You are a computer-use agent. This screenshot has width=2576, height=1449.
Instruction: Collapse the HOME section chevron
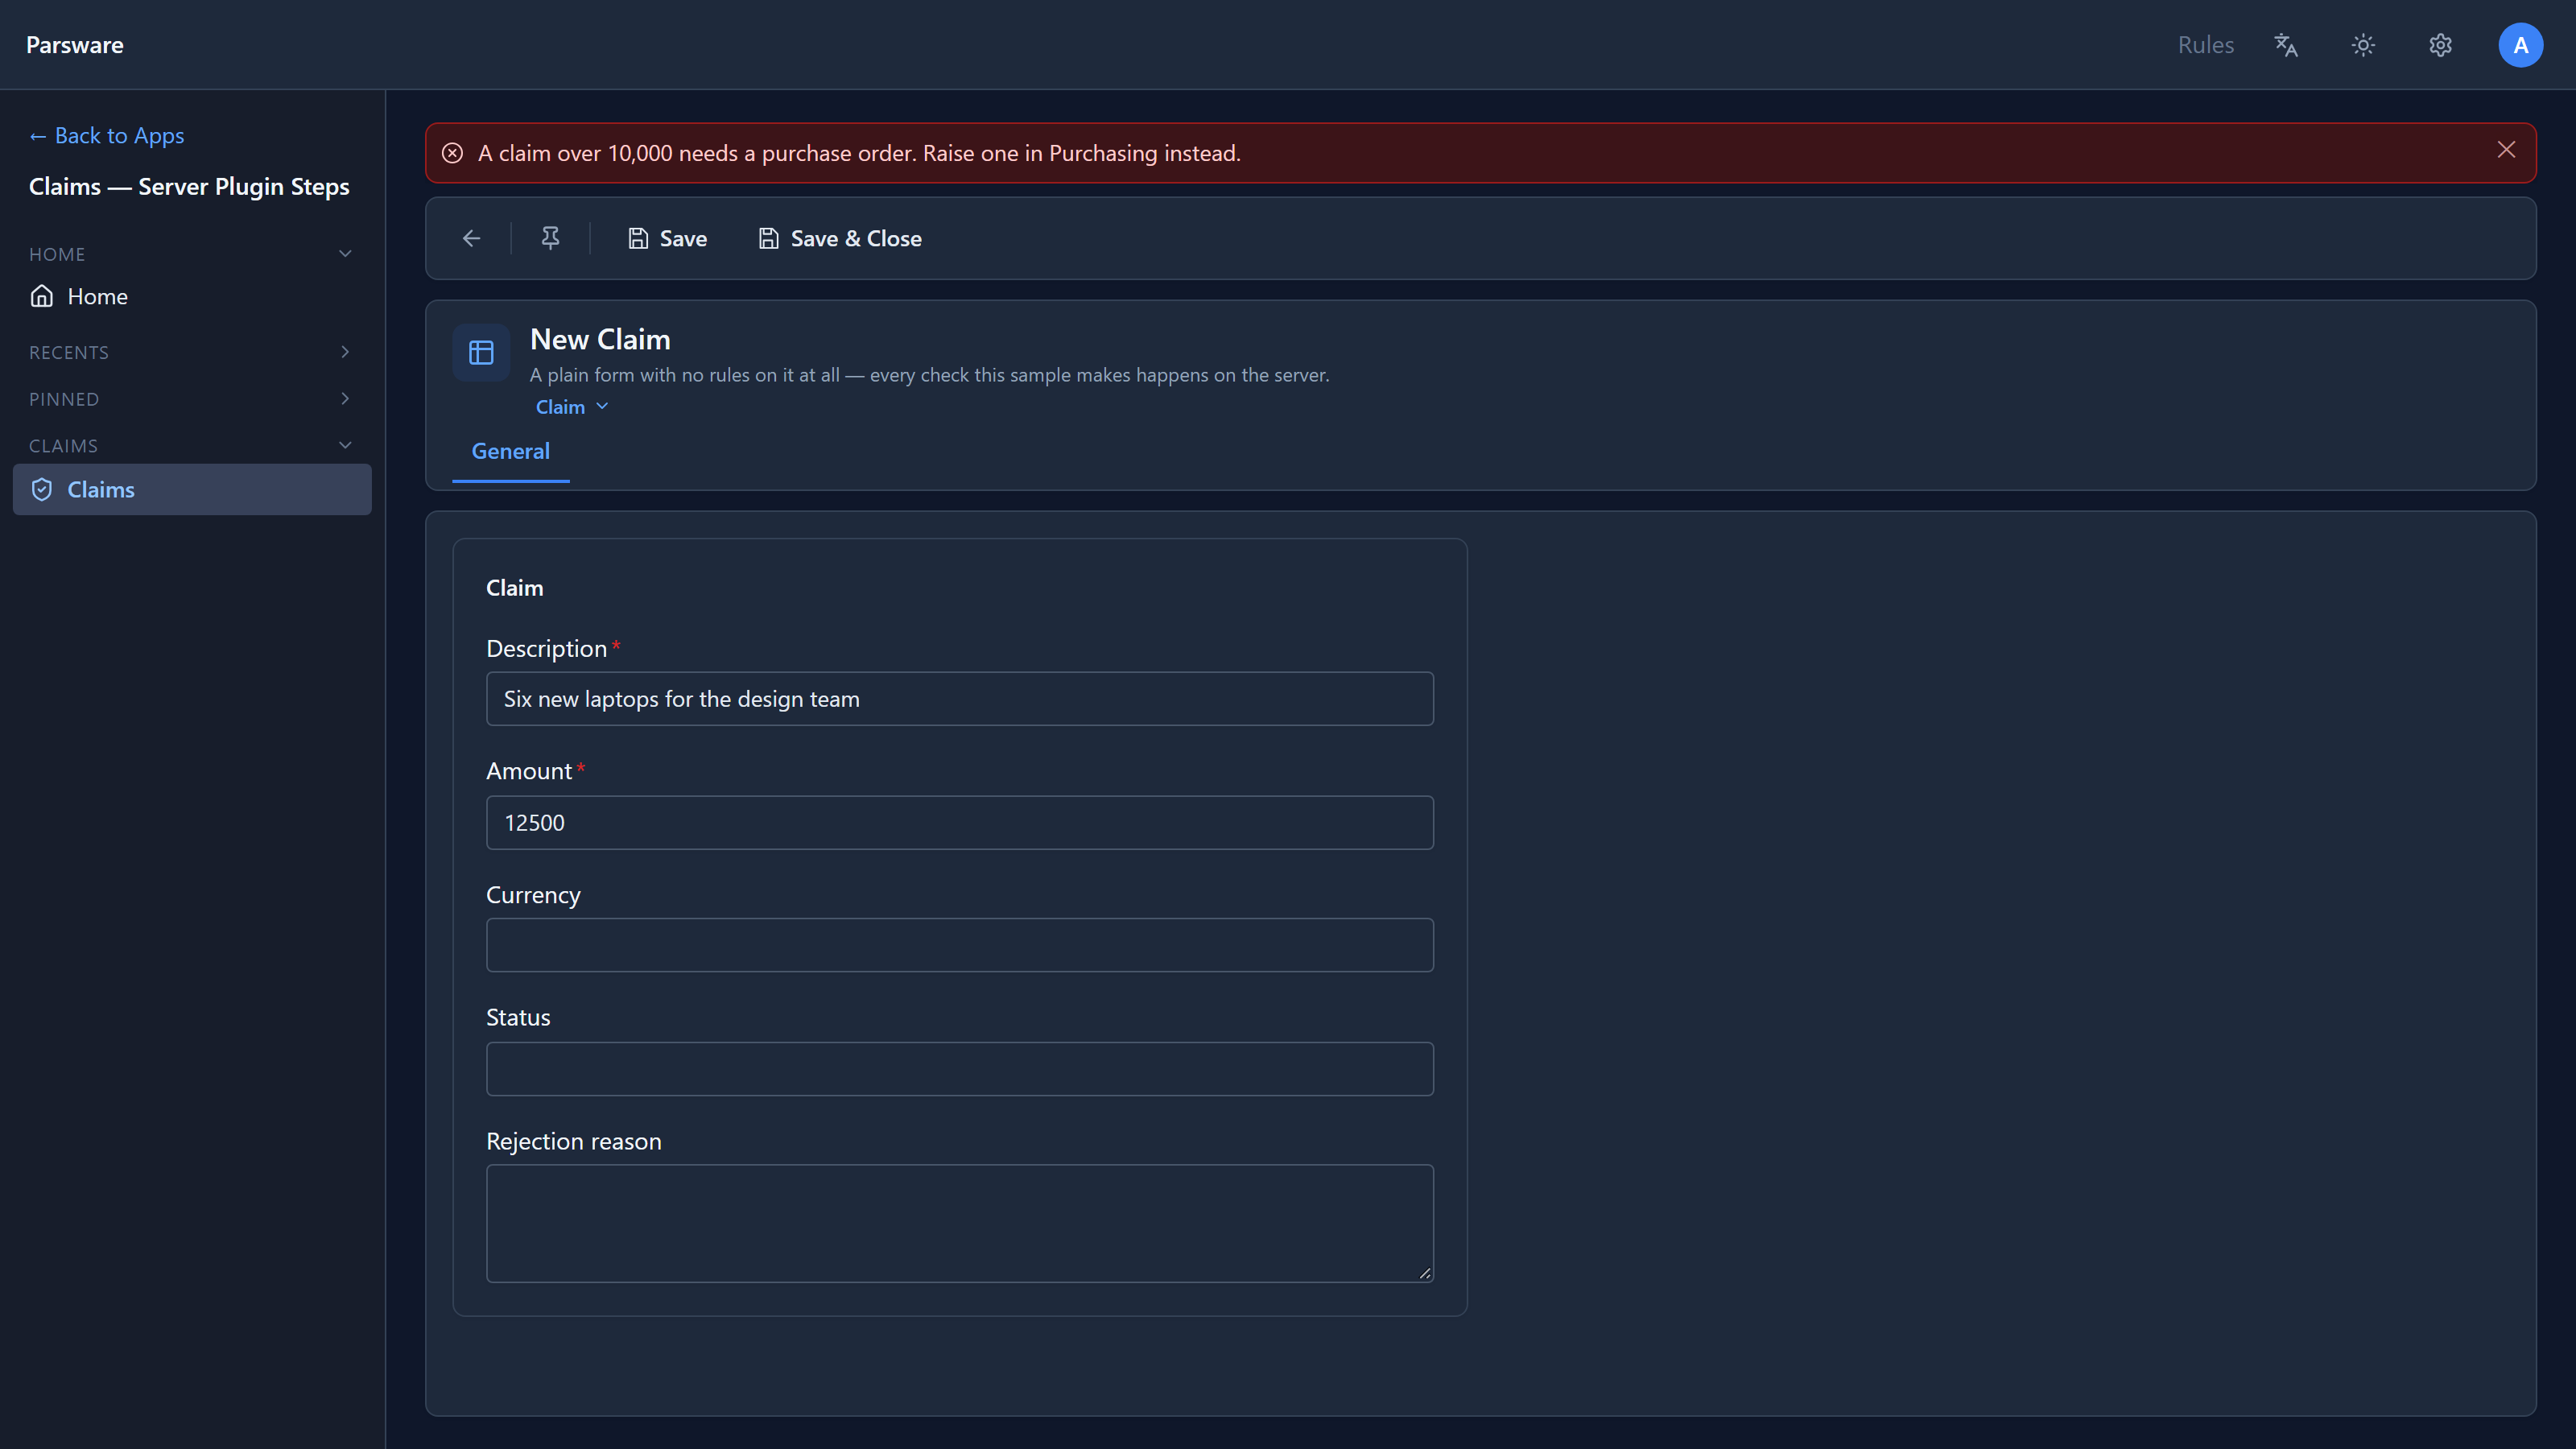345,254
